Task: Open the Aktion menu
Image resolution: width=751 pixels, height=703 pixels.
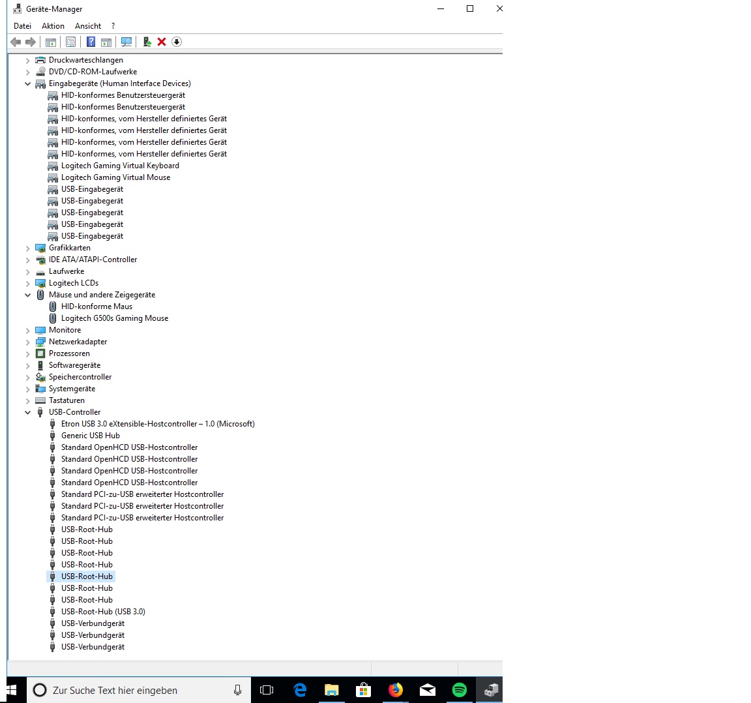Action: click(53, 26)
